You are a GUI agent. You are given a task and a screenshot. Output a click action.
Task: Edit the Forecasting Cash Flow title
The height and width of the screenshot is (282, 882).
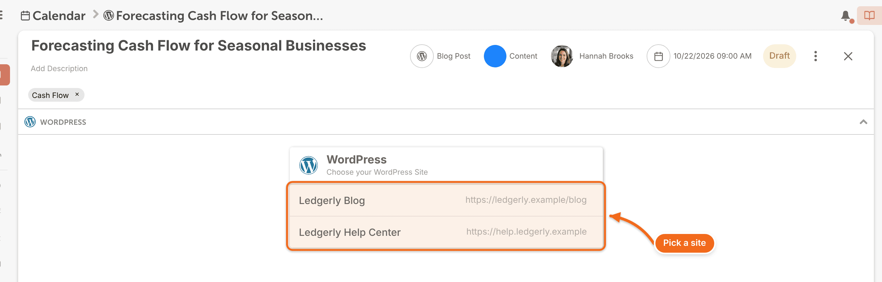(198, 46)
